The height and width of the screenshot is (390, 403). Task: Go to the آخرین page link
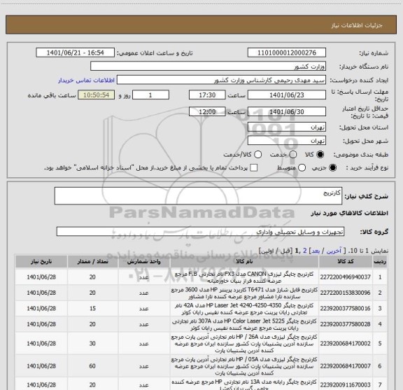click(334, 251)
